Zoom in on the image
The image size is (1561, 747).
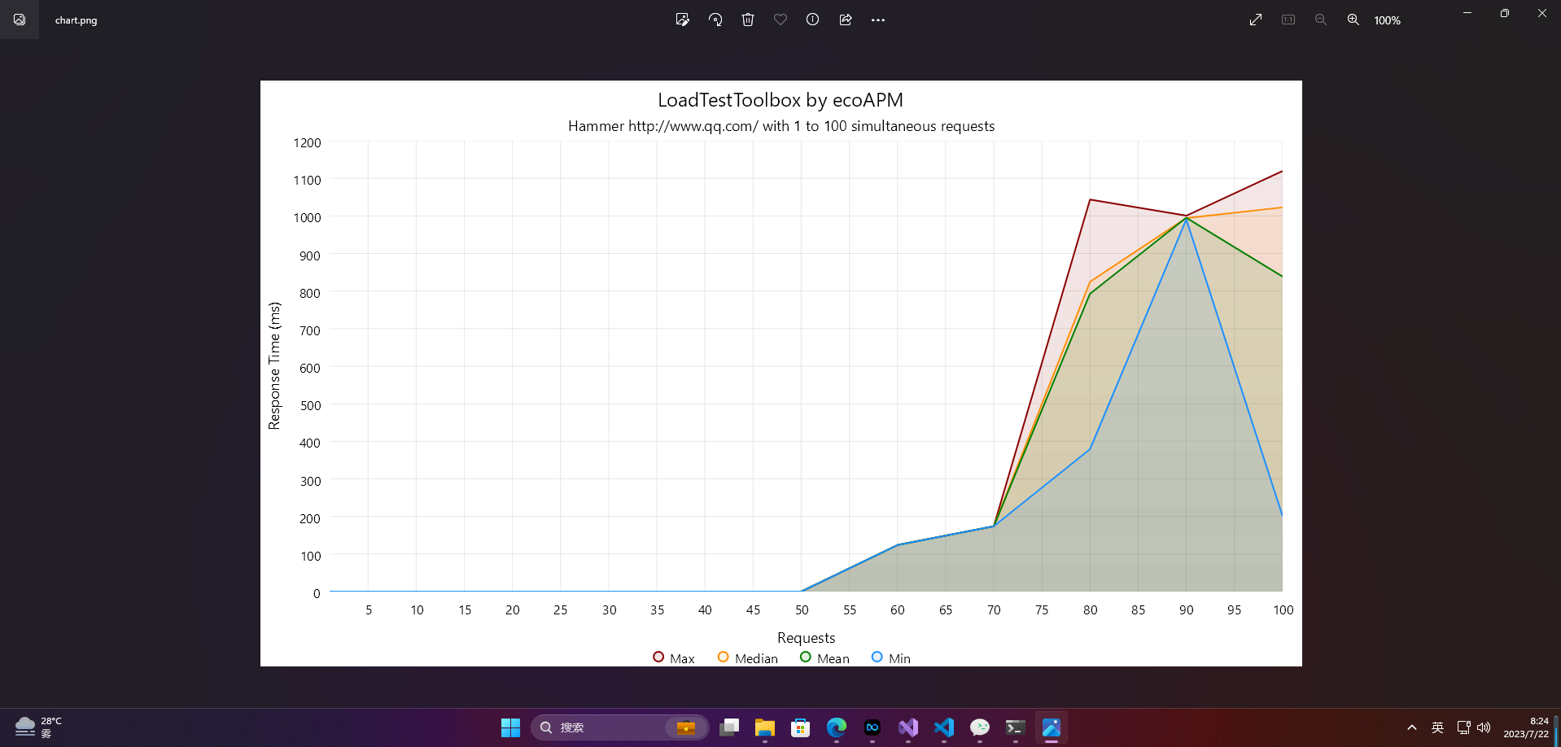pyautogui.click(x=1353, y=20)
